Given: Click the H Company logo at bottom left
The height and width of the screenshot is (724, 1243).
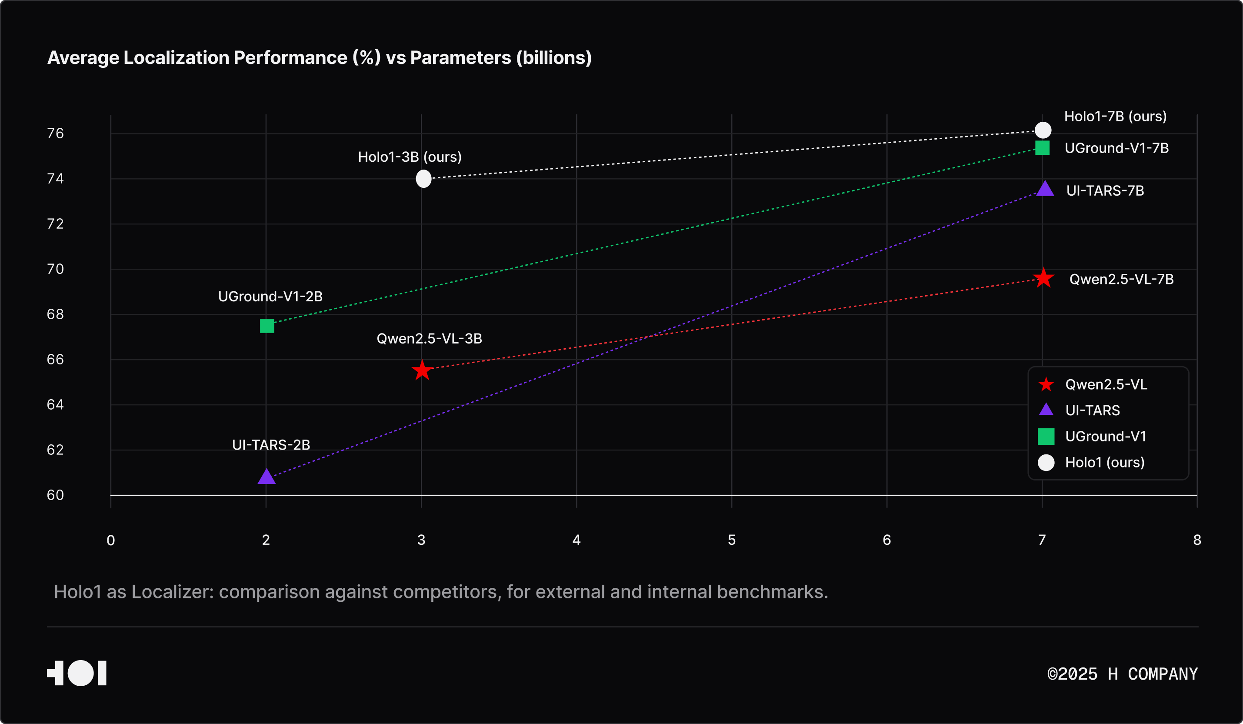Looking at the screenshot, I should click(x=77, y=673).
